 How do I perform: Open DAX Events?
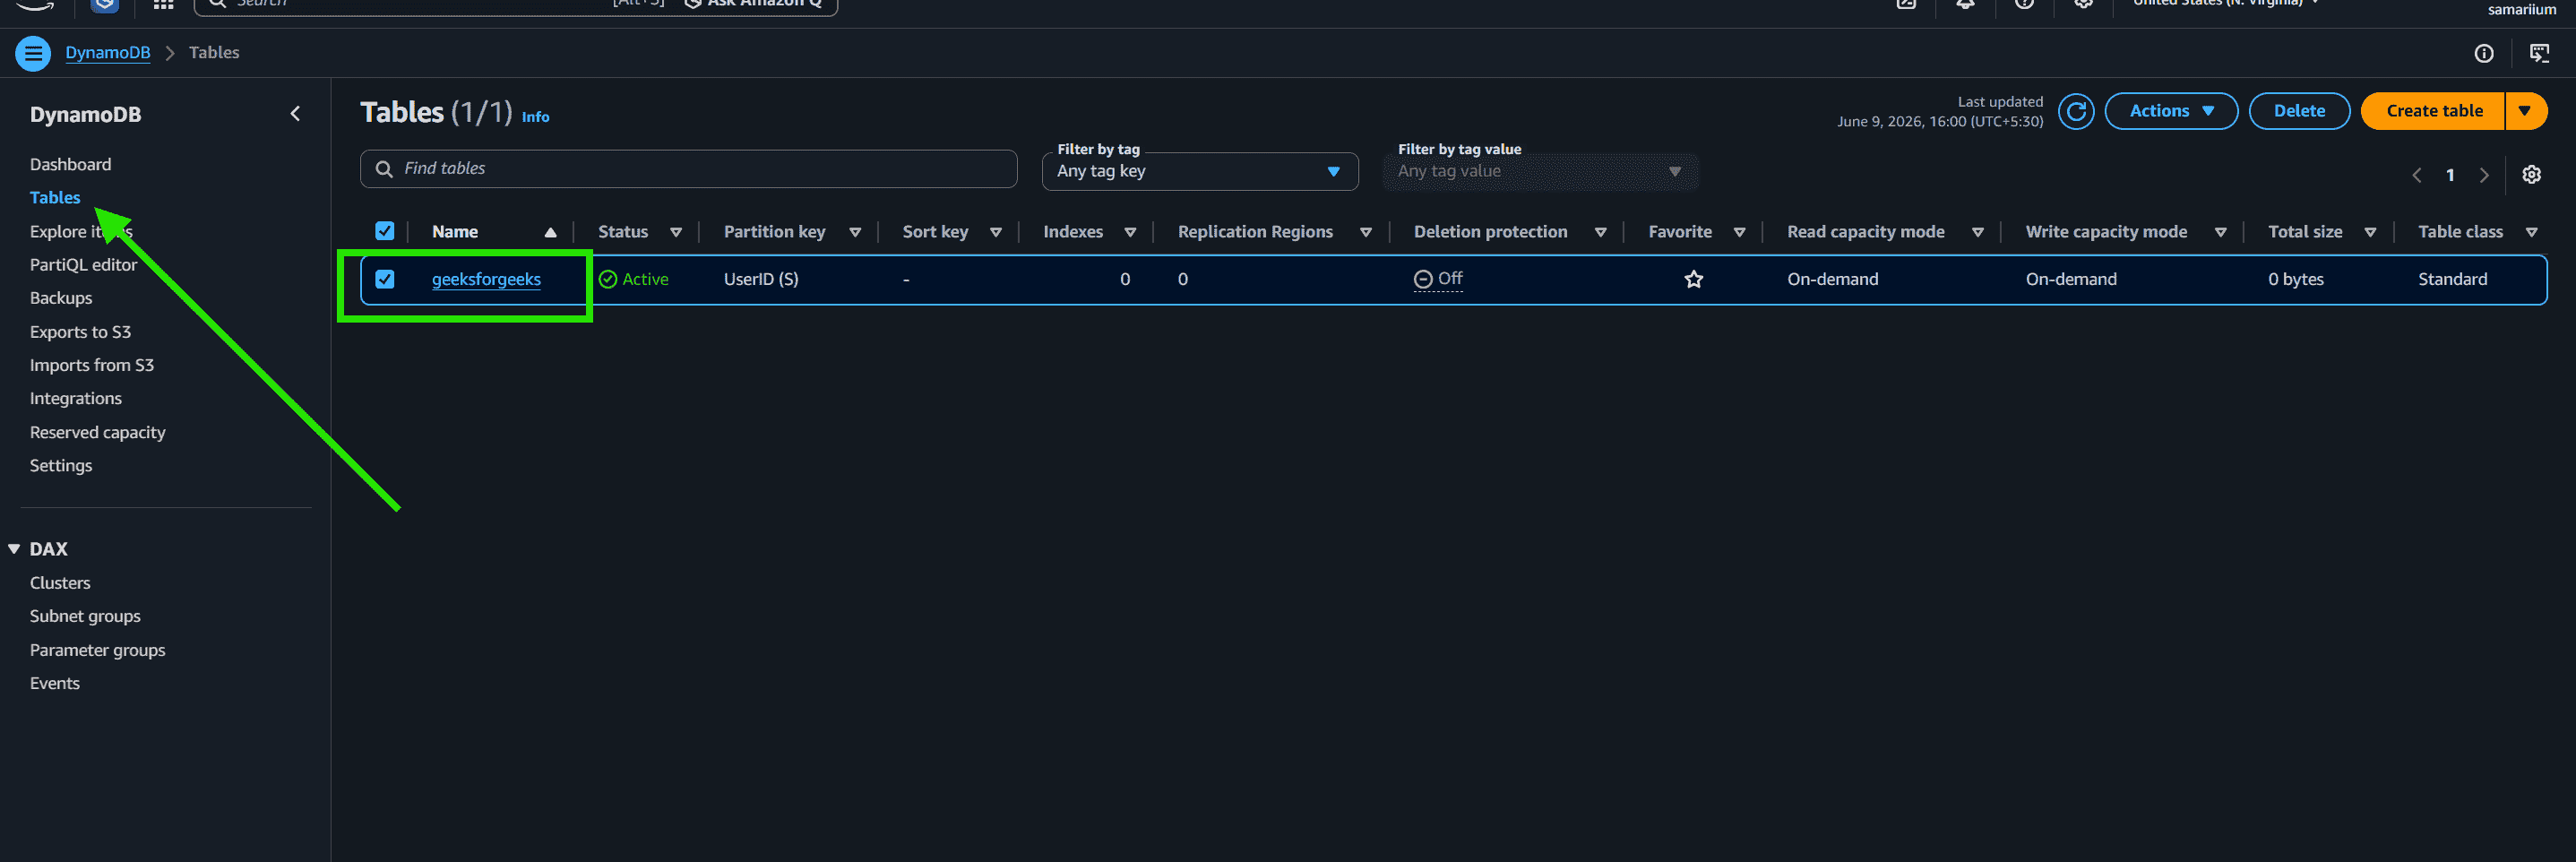click(55, 683)
